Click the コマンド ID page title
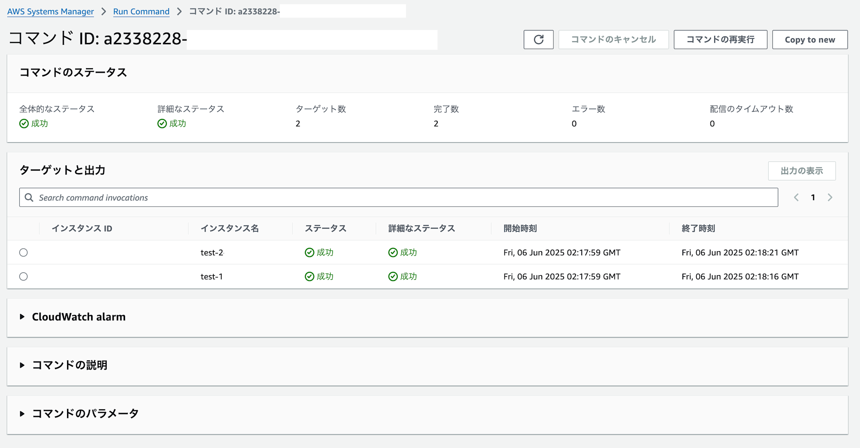860x448 pixels. click(x=98, y=39)
